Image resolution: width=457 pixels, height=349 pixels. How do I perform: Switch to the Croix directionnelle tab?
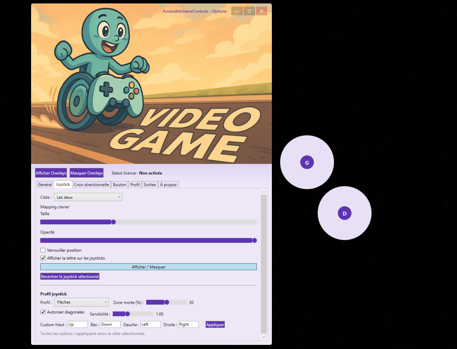tap(91, 185)
